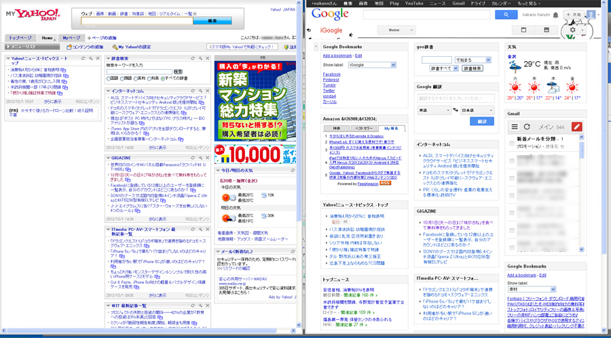Focus the Yahoo web search input
This screenshot has width=611, height=338.
(136, 20)
